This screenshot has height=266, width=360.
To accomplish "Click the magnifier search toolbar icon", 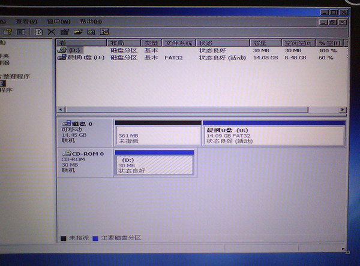I will [91, 32].
